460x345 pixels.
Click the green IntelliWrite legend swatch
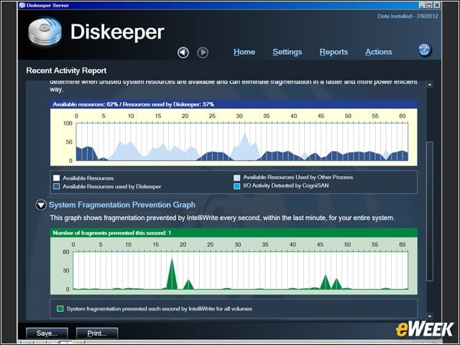pyautogui.click(x=60, y=308)
